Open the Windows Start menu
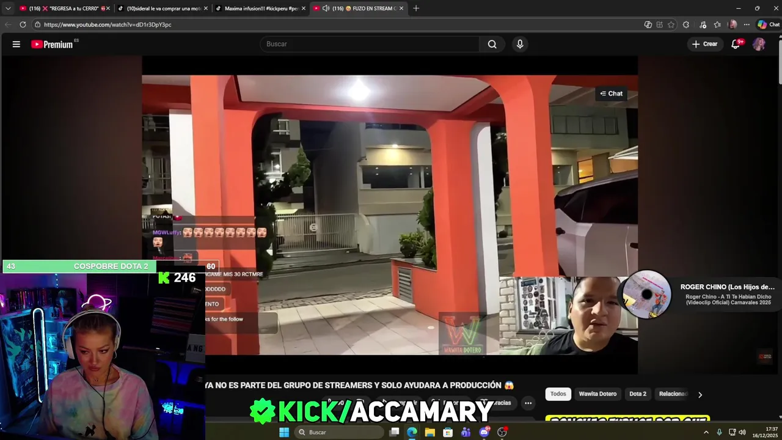The image size is (782, 440). pos(284,432)
